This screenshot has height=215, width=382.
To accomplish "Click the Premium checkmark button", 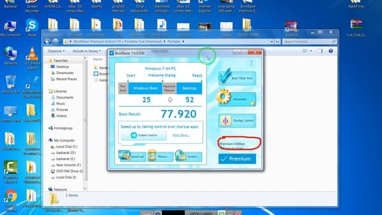I will pyautogui.click(x=237, y=159).
